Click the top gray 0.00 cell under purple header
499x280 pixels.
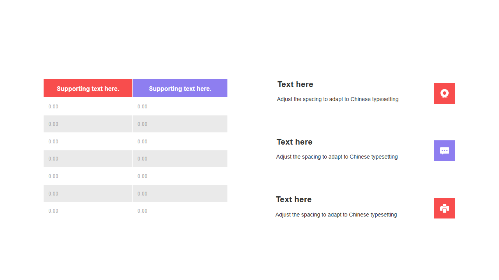click(180, 124)
